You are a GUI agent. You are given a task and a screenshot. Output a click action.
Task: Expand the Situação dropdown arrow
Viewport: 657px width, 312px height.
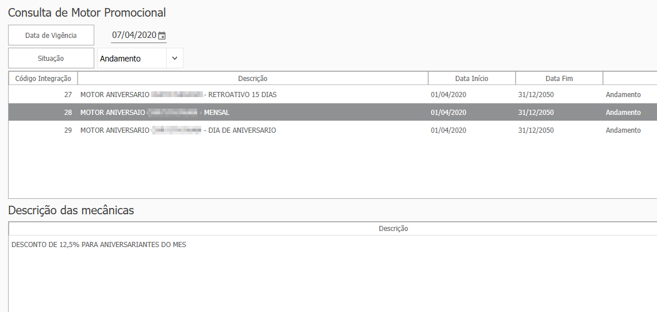175,58
